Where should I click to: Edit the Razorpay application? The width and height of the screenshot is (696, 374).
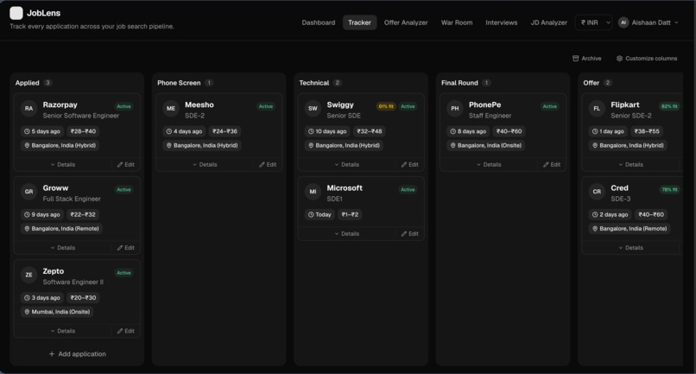125,164
